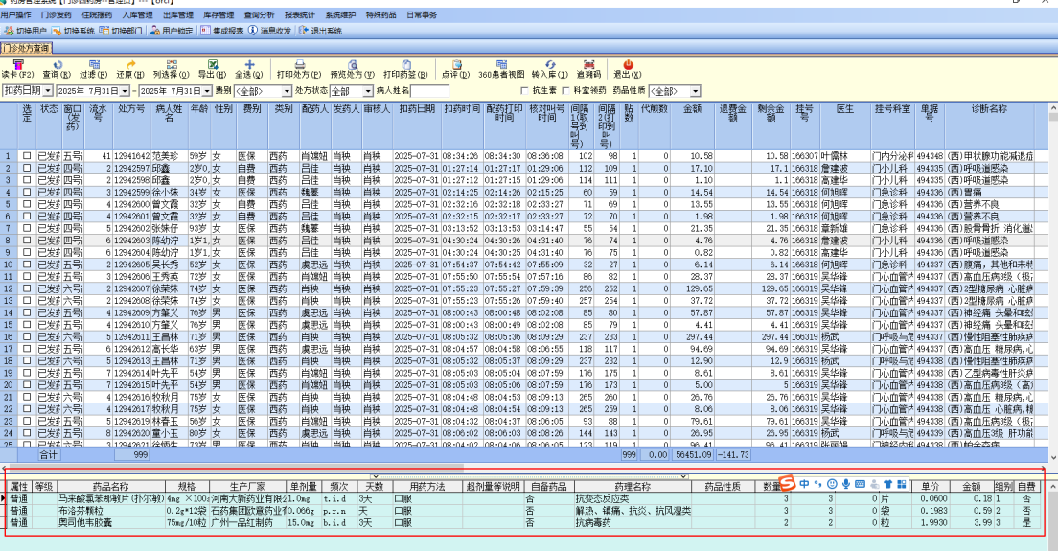Select all rows with 全选 icon
The height and width of the screenshot is (552, 1059).
tap(249, 65)
